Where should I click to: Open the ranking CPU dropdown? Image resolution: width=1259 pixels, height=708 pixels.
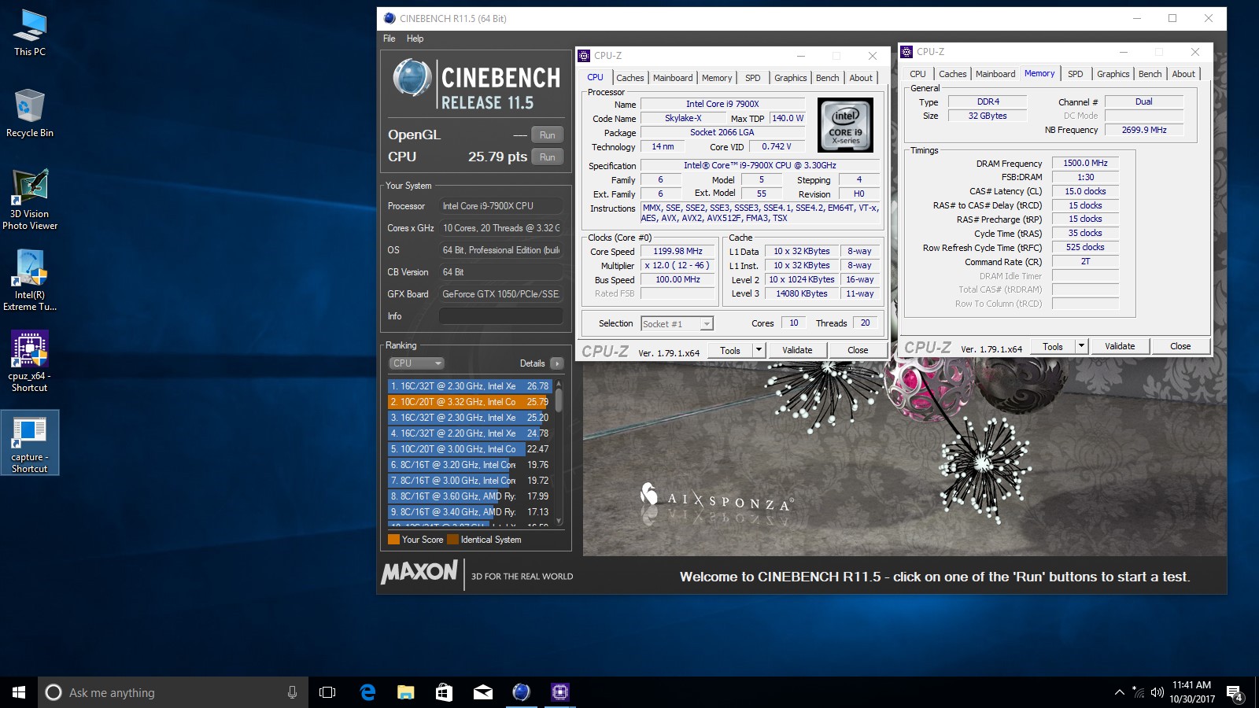(x=416, y=363)
